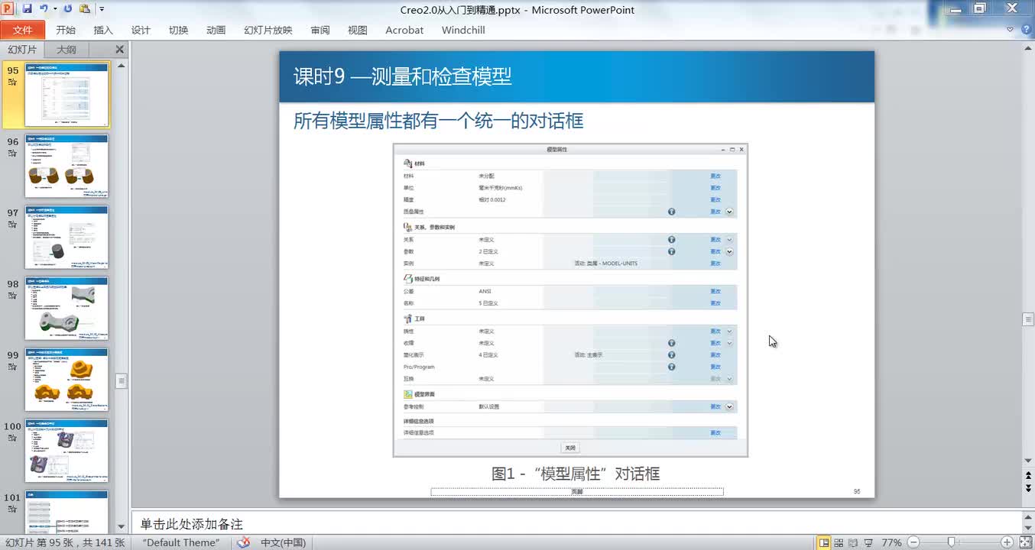The height and width of the screenshot is (550, 1035).
Task: Click the PowerPoint application icon in title bar
Action: (x=8, y=9)
